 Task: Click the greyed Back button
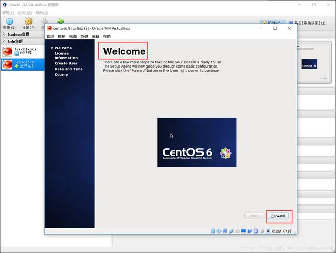[254, 216]
